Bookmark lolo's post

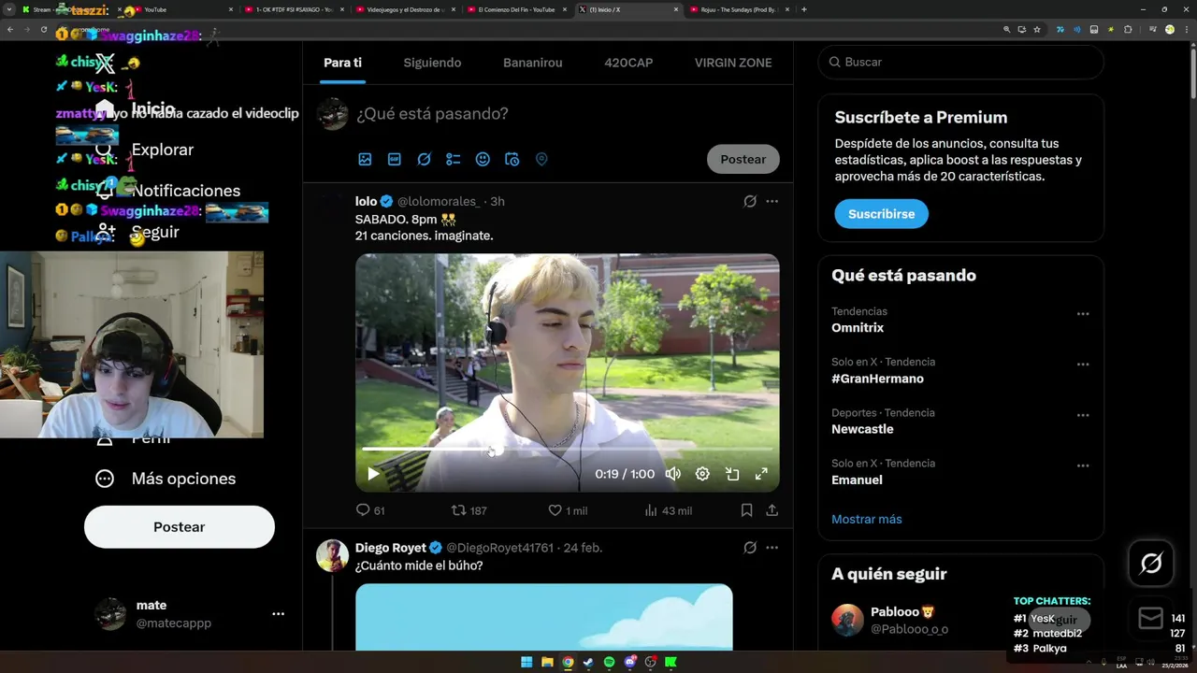point(746,510)
